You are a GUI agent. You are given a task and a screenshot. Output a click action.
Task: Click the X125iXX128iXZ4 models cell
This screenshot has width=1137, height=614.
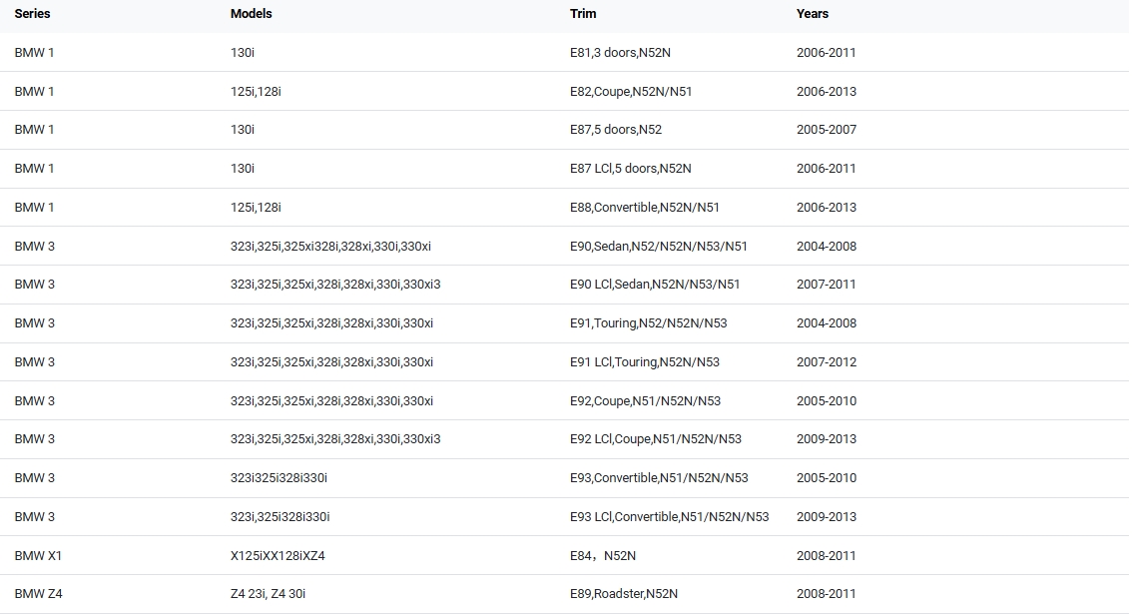[x=278, y=556]
